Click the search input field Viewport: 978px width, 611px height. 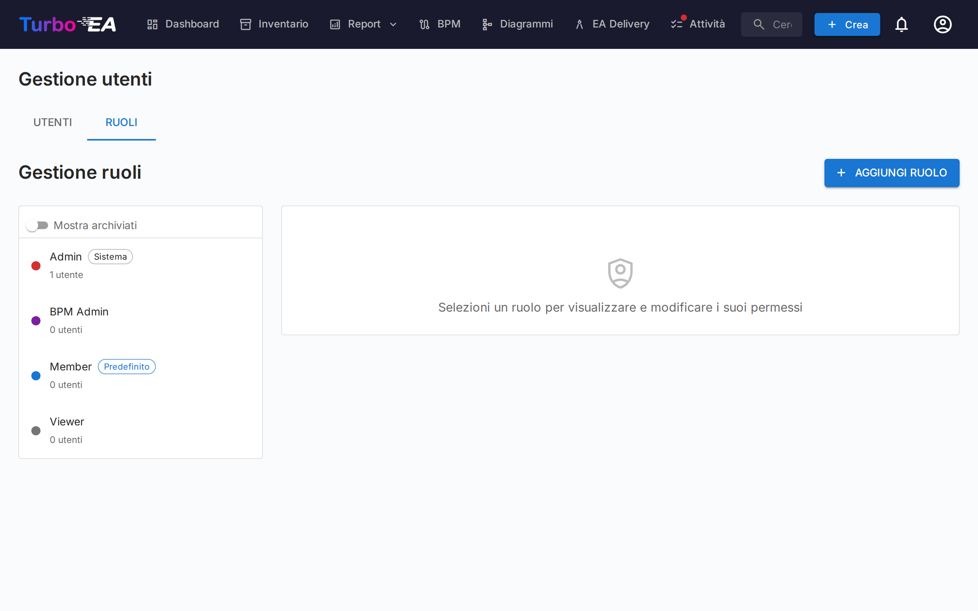781,24
